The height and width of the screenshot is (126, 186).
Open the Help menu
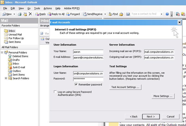58,8
